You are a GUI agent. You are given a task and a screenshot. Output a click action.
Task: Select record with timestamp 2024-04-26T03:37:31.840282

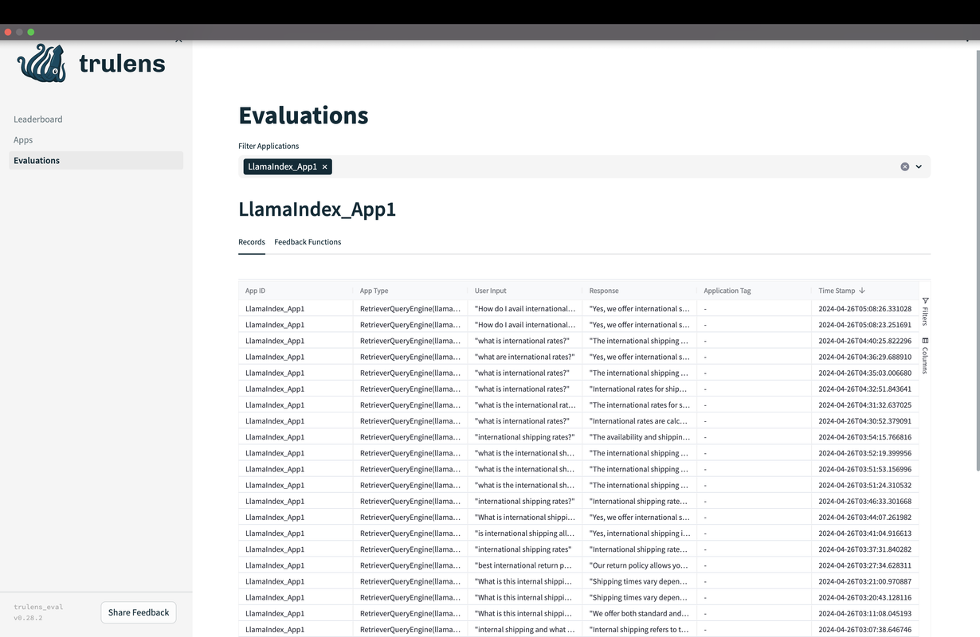(578, 549)
